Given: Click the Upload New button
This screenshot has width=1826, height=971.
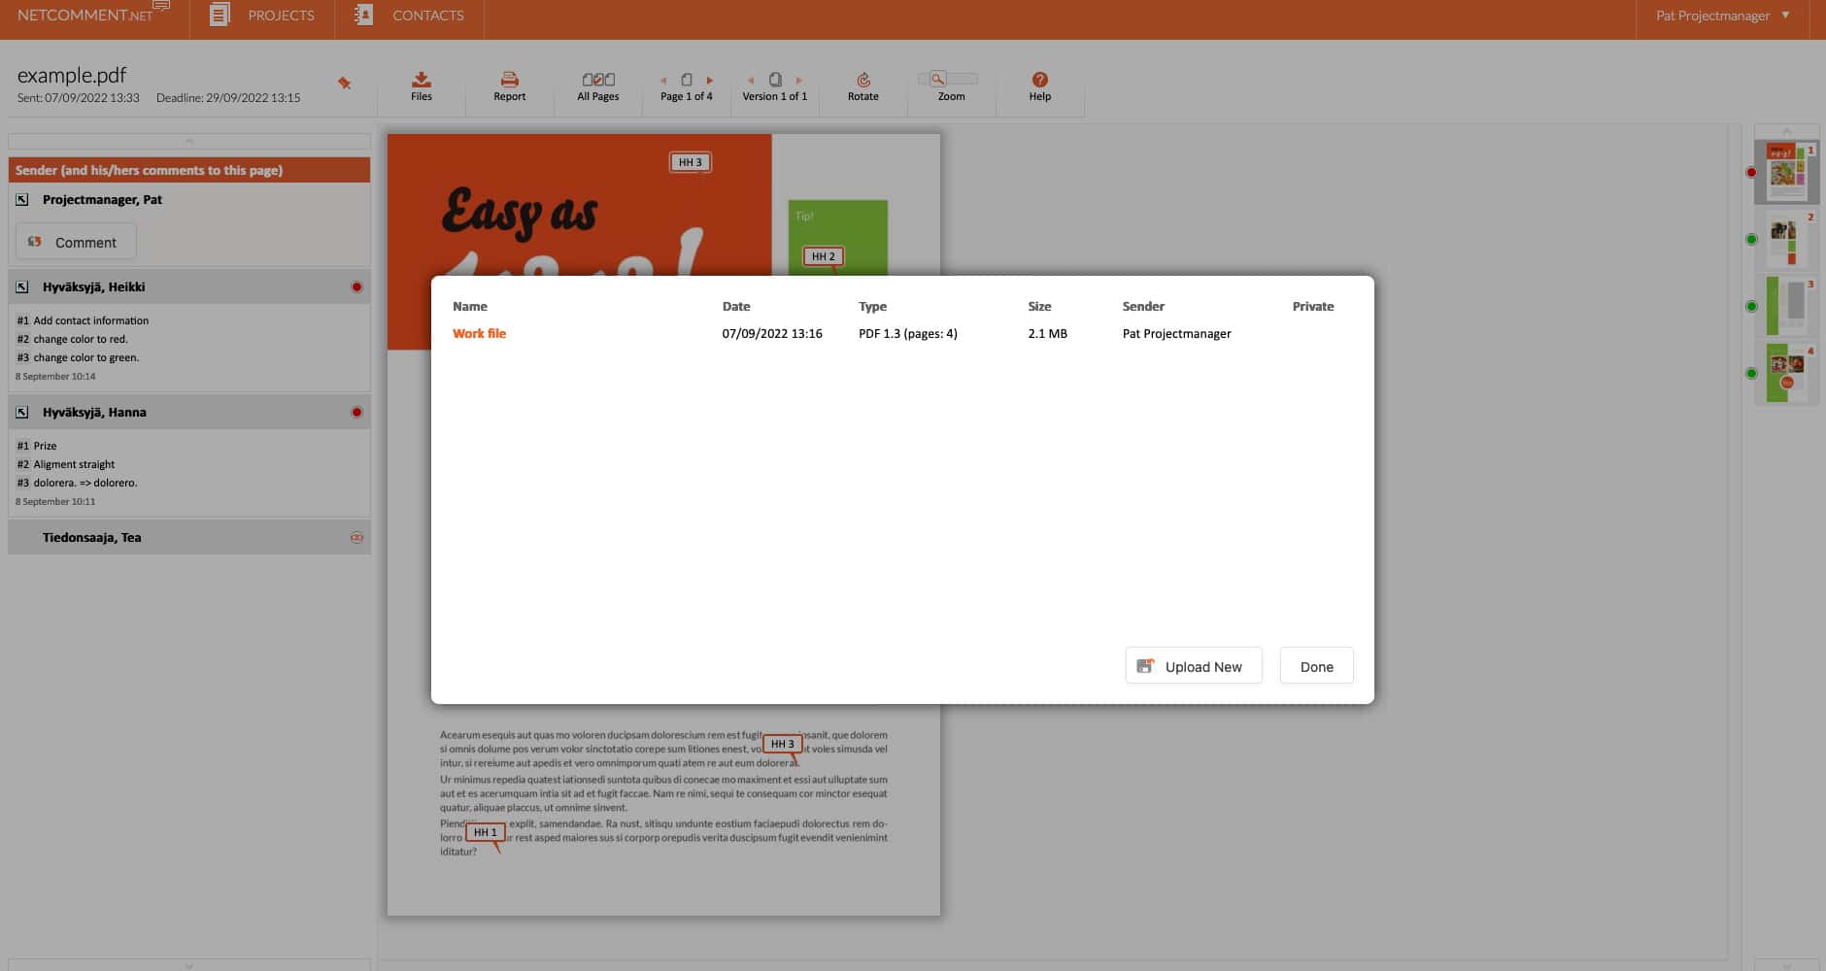Looking at the screenshot, I should pos(1193,667).
